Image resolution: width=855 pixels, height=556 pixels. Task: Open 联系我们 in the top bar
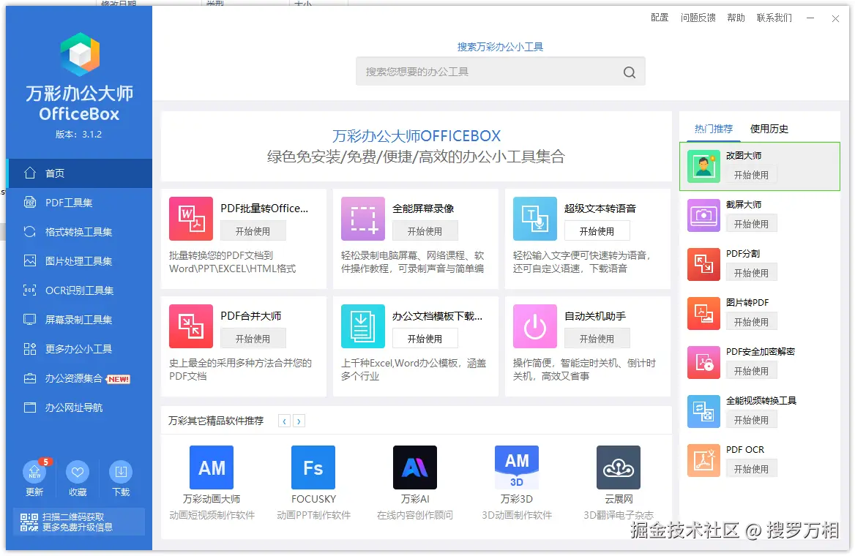pyautogui.click(x=774, y=18)
